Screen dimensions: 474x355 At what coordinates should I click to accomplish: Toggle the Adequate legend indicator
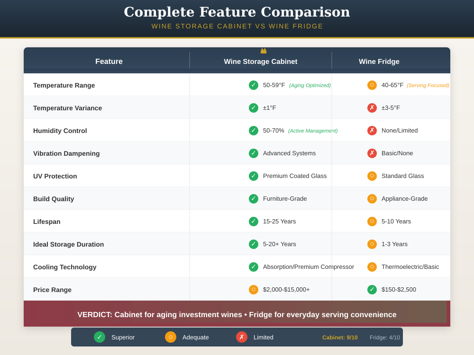pyautogui.click(x=170, y=337)
